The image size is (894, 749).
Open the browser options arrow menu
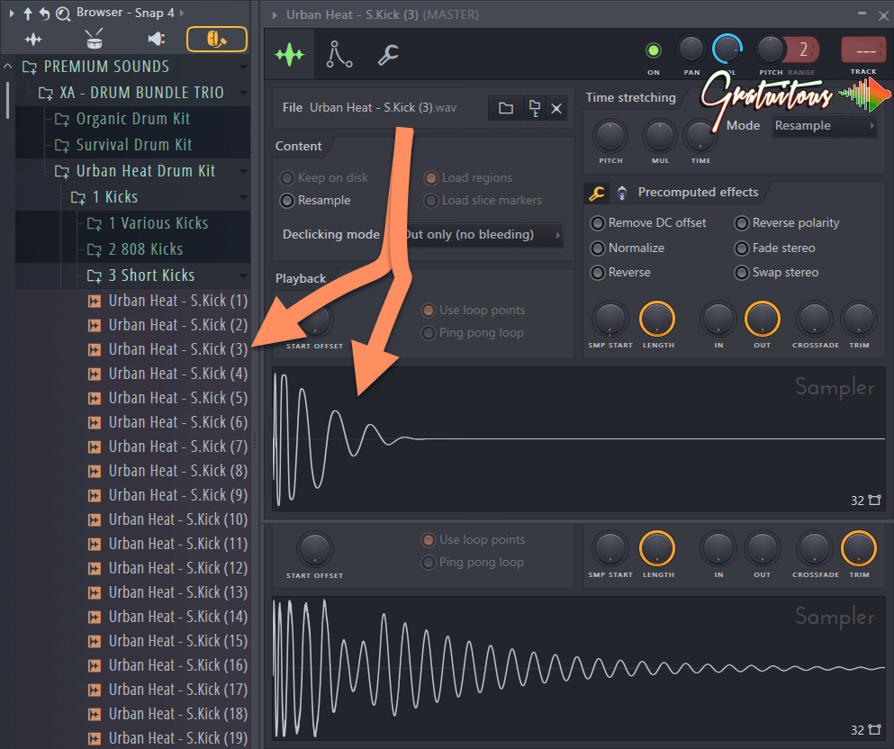(x=12, y=13)
